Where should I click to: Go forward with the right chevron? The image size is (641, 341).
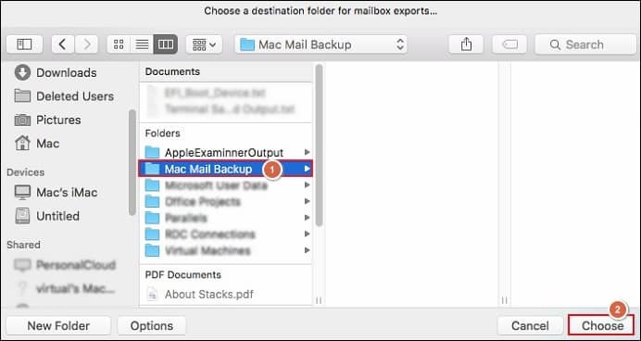[86, 44]
